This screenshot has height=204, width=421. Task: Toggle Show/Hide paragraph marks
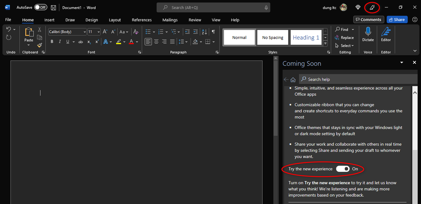213,32
